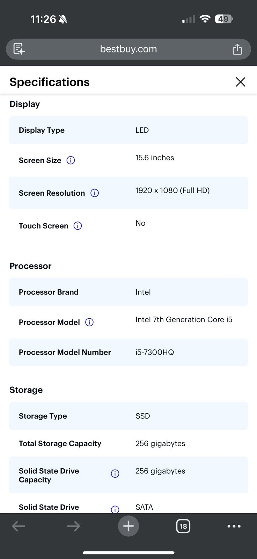Add a new tab with plus button
The width and height of the screenshot is (257, 559).
[x=128, y=526]
